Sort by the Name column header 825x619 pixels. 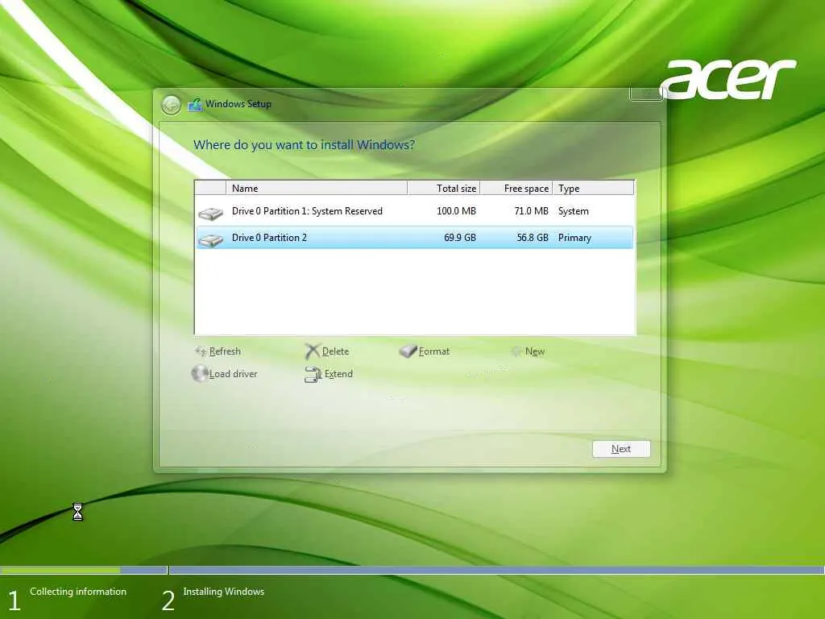point(316,188)
